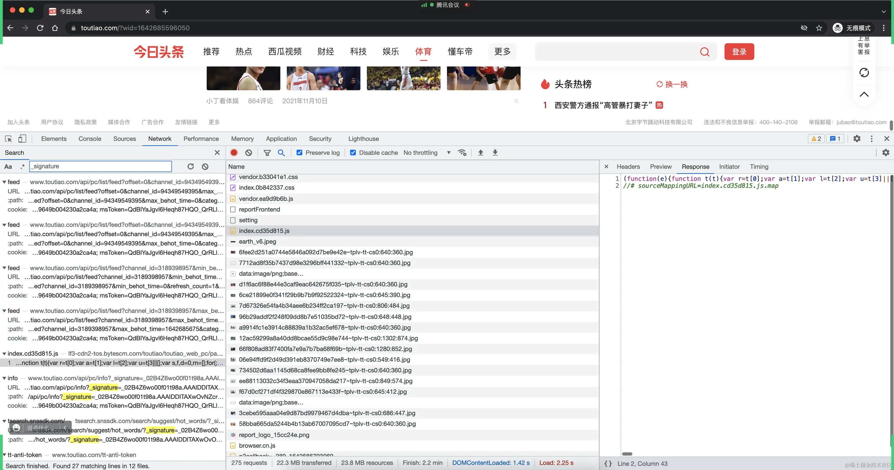Refresh search results in Search pane
This screenshot has height=470, width=894.
pos(190,167)
